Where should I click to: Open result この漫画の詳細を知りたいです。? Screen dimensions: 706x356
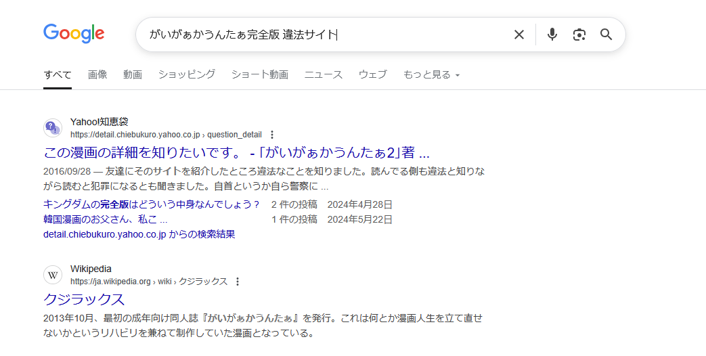click(x=236, y=152)
